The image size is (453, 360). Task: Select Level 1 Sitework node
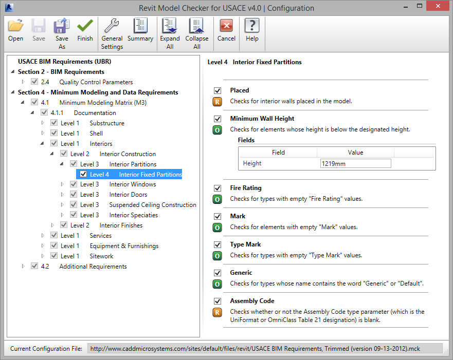101,256
